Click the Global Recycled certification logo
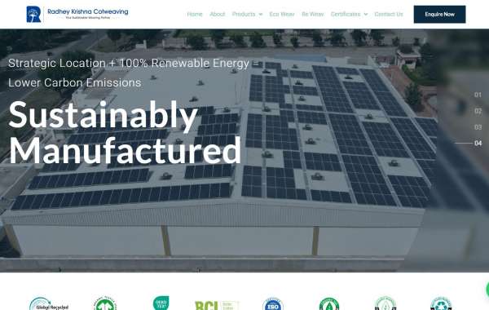 [x=49, y=303]
